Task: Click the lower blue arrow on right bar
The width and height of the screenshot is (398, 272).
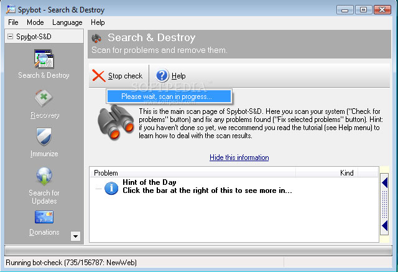Action: (384, 225)
